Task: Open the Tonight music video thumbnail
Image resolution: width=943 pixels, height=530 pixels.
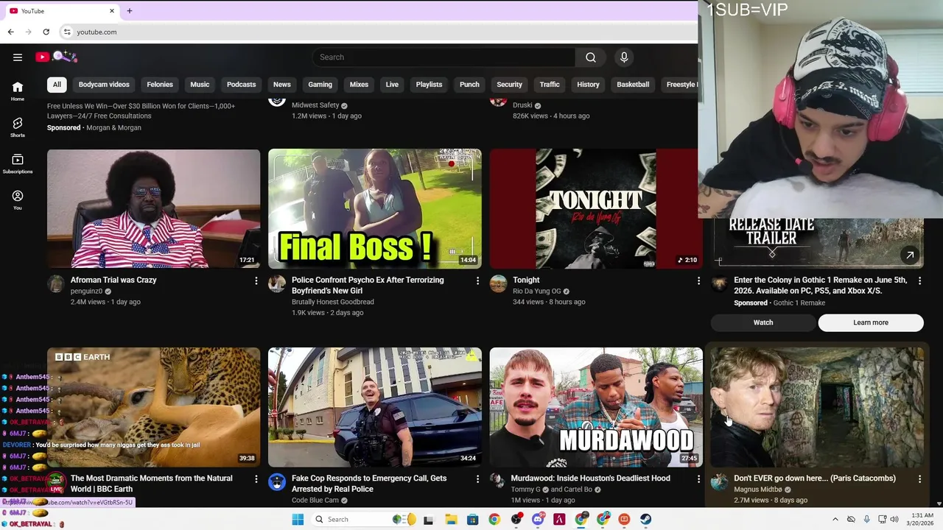Action: tap(595, 209)
